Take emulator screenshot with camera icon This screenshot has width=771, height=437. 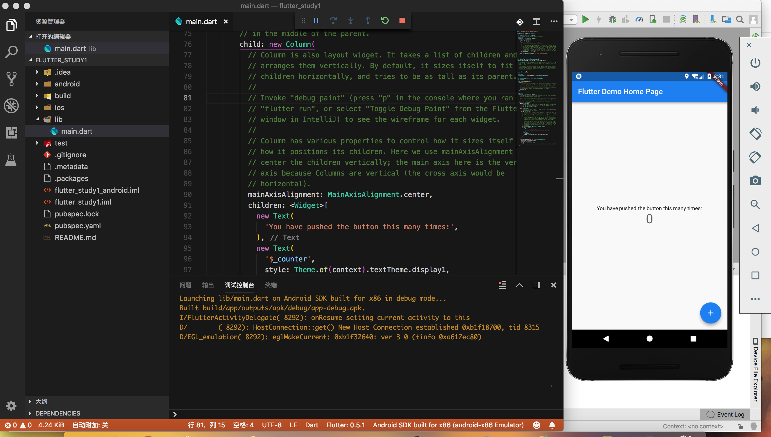tap(755, 181)
